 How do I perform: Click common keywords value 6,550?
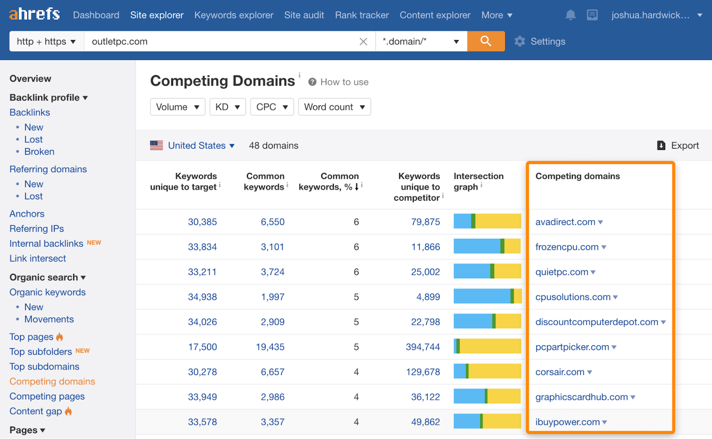click(x=273, y=222)
